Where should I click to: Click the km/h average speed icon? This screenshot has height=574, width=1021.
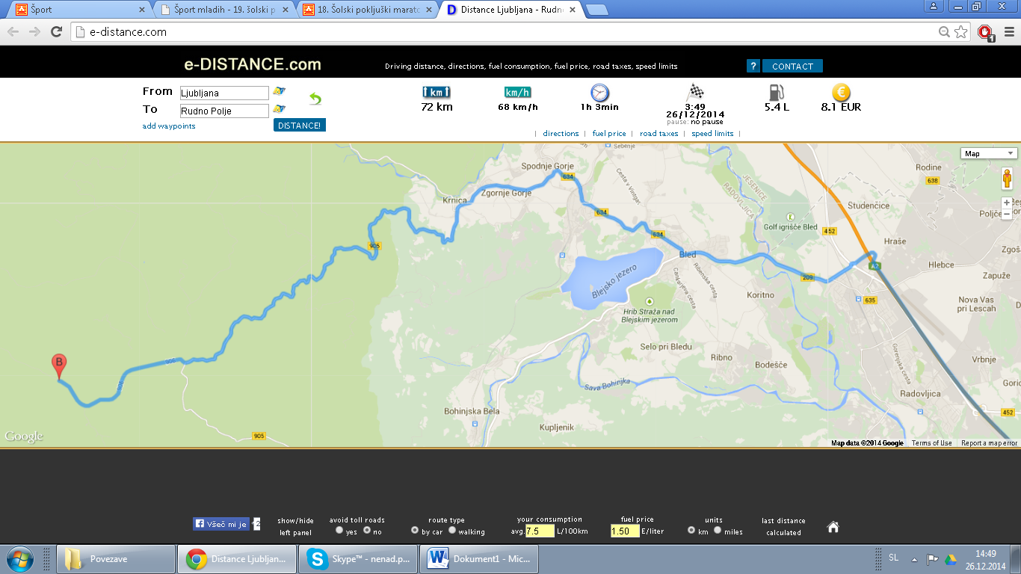[x=518, y=93]
